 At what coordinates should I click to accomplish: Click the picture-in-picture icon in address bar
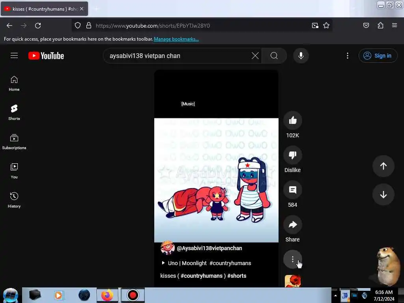pos(315,26)
